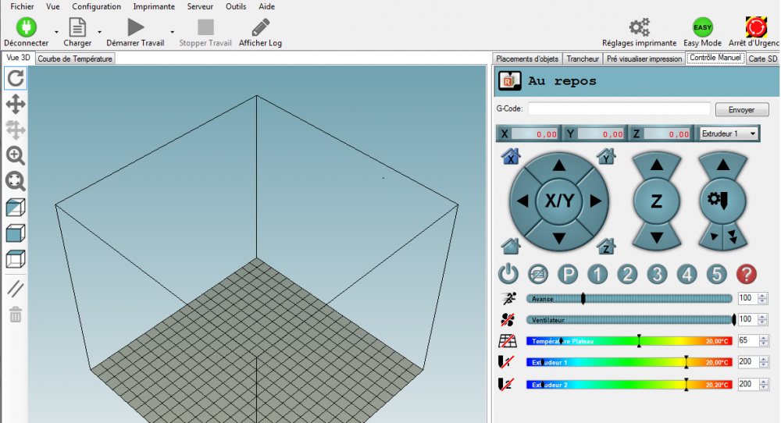Click the fit-to-view magnifier icon

pyautogui.click(x=16, y=181)
